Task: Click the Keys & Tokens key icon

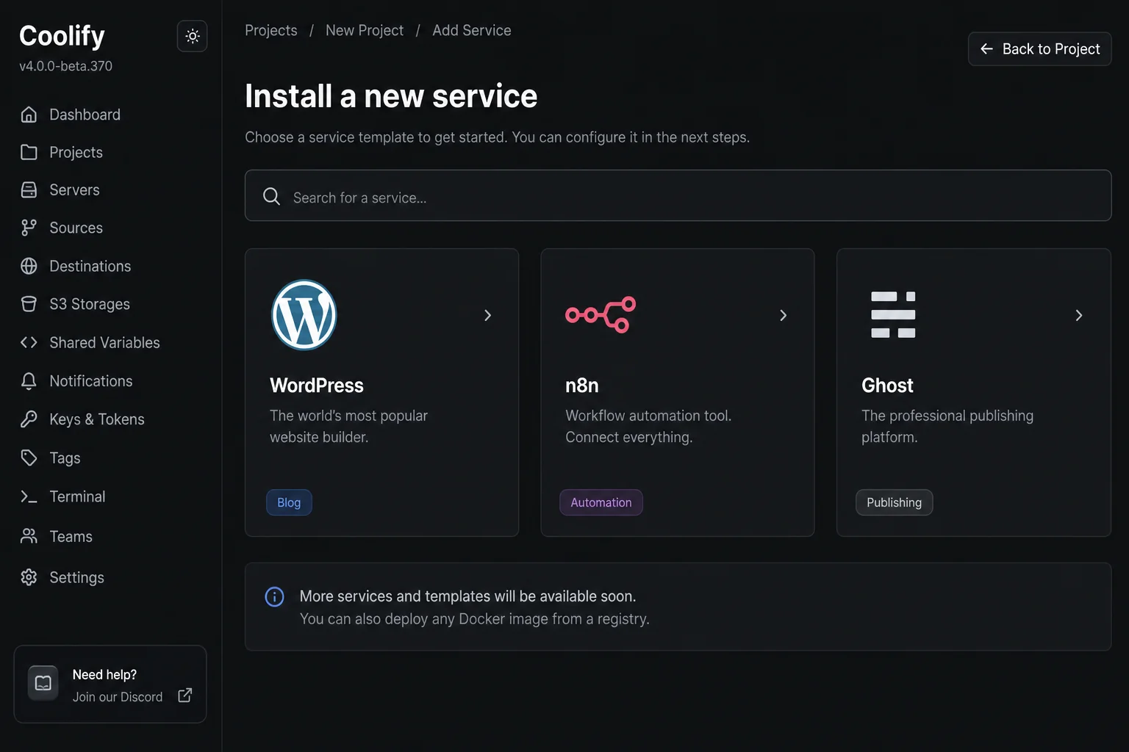Action: coord(29,419)
